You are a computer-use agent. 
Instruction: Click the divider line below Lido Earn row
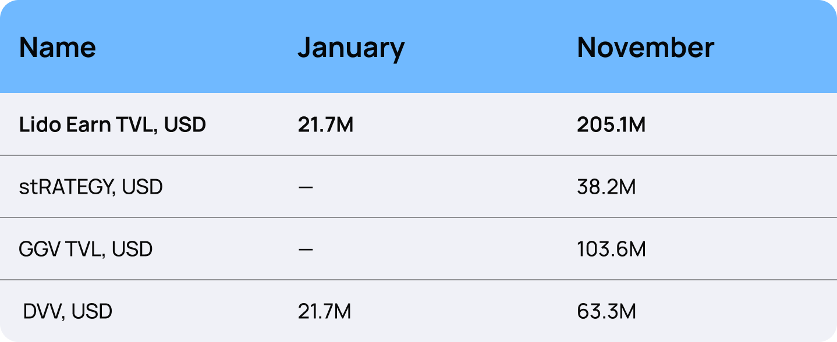[x=418, y=155]
